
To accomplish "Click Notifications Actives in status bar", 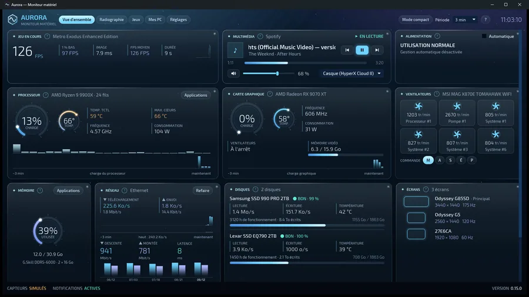I will click(76, 288).
